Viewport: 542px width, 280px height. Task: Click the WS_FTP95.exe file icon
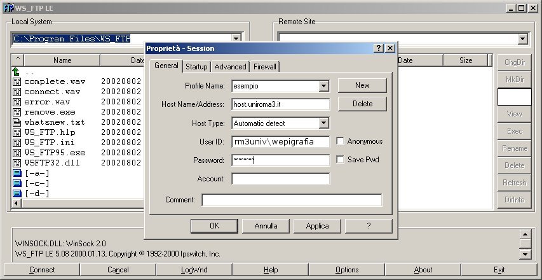pyautogui.click(x=17, y=153)
